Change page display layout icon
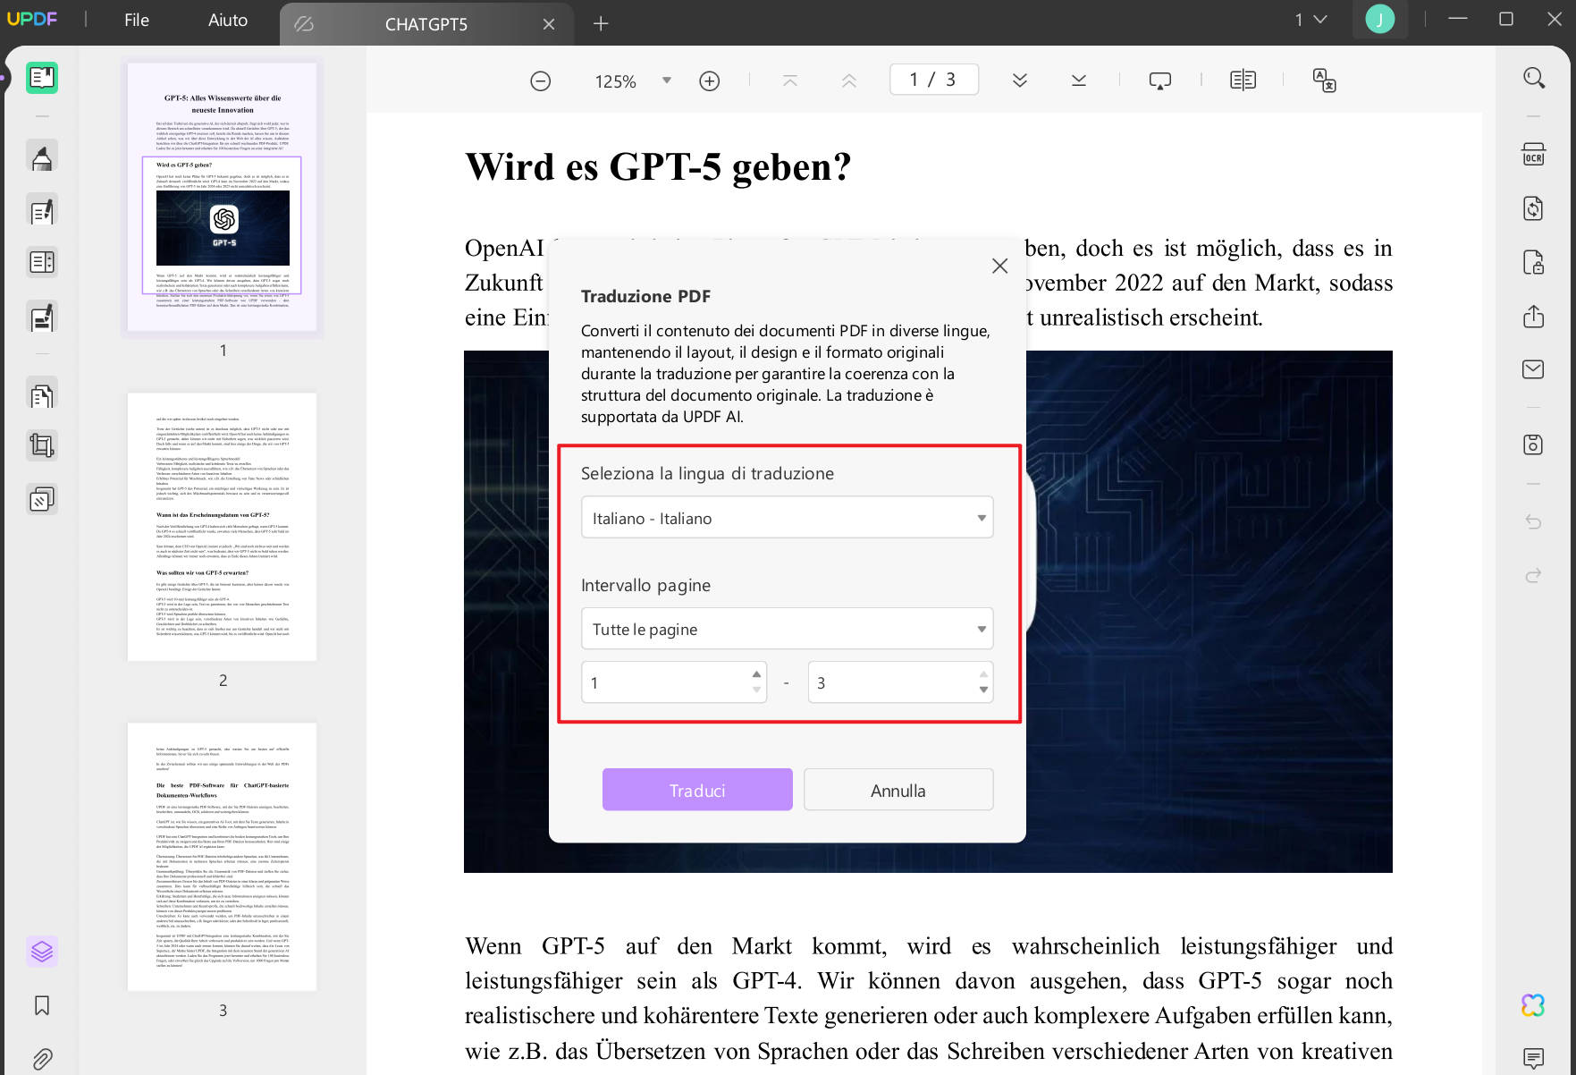1576x1075 pixels. pos(1243,80)
